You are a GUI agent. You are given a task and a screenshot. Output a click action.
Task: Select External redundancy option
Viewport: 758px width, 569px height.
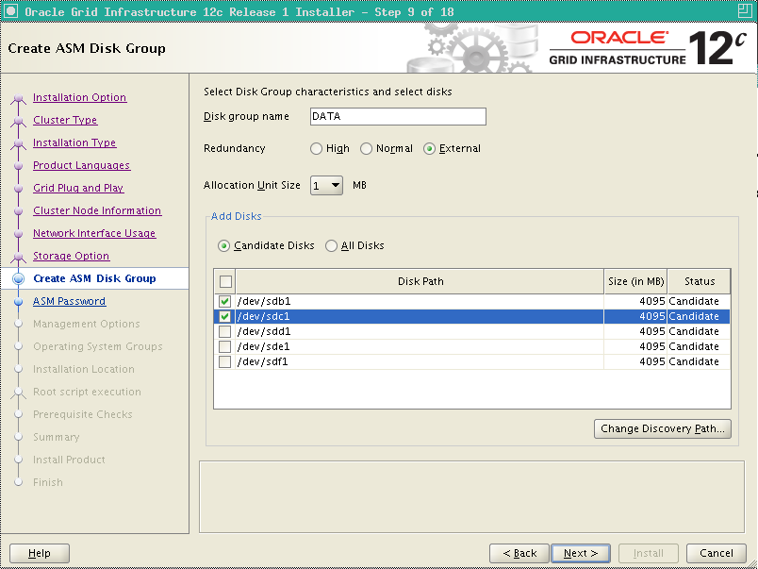point(429,148)
